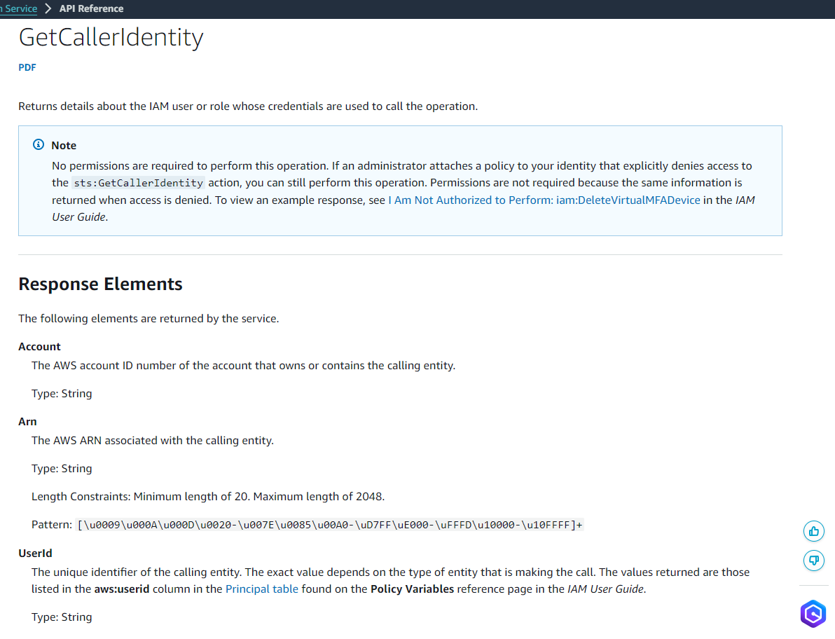Click the Response Elements section heading

(x=100, y=284)
